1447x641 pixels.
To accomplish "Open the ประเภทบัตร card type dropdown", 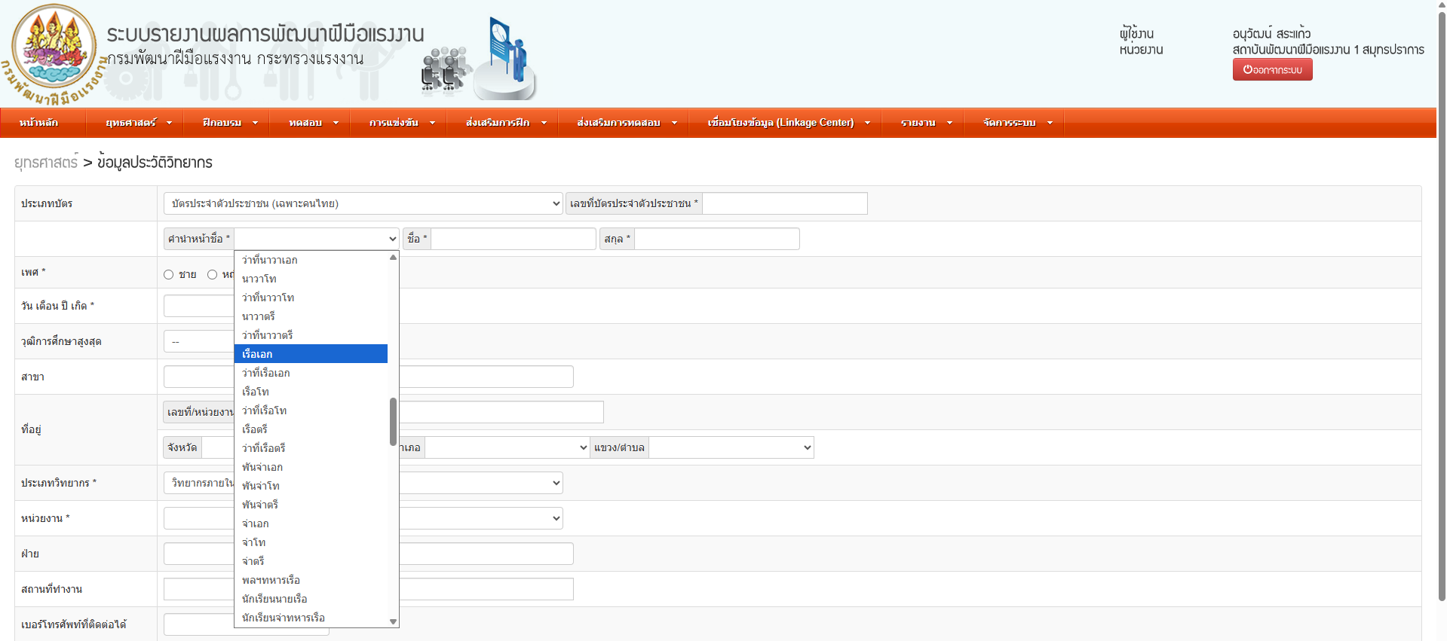I will pyautogui.click(x=363, y=203).
